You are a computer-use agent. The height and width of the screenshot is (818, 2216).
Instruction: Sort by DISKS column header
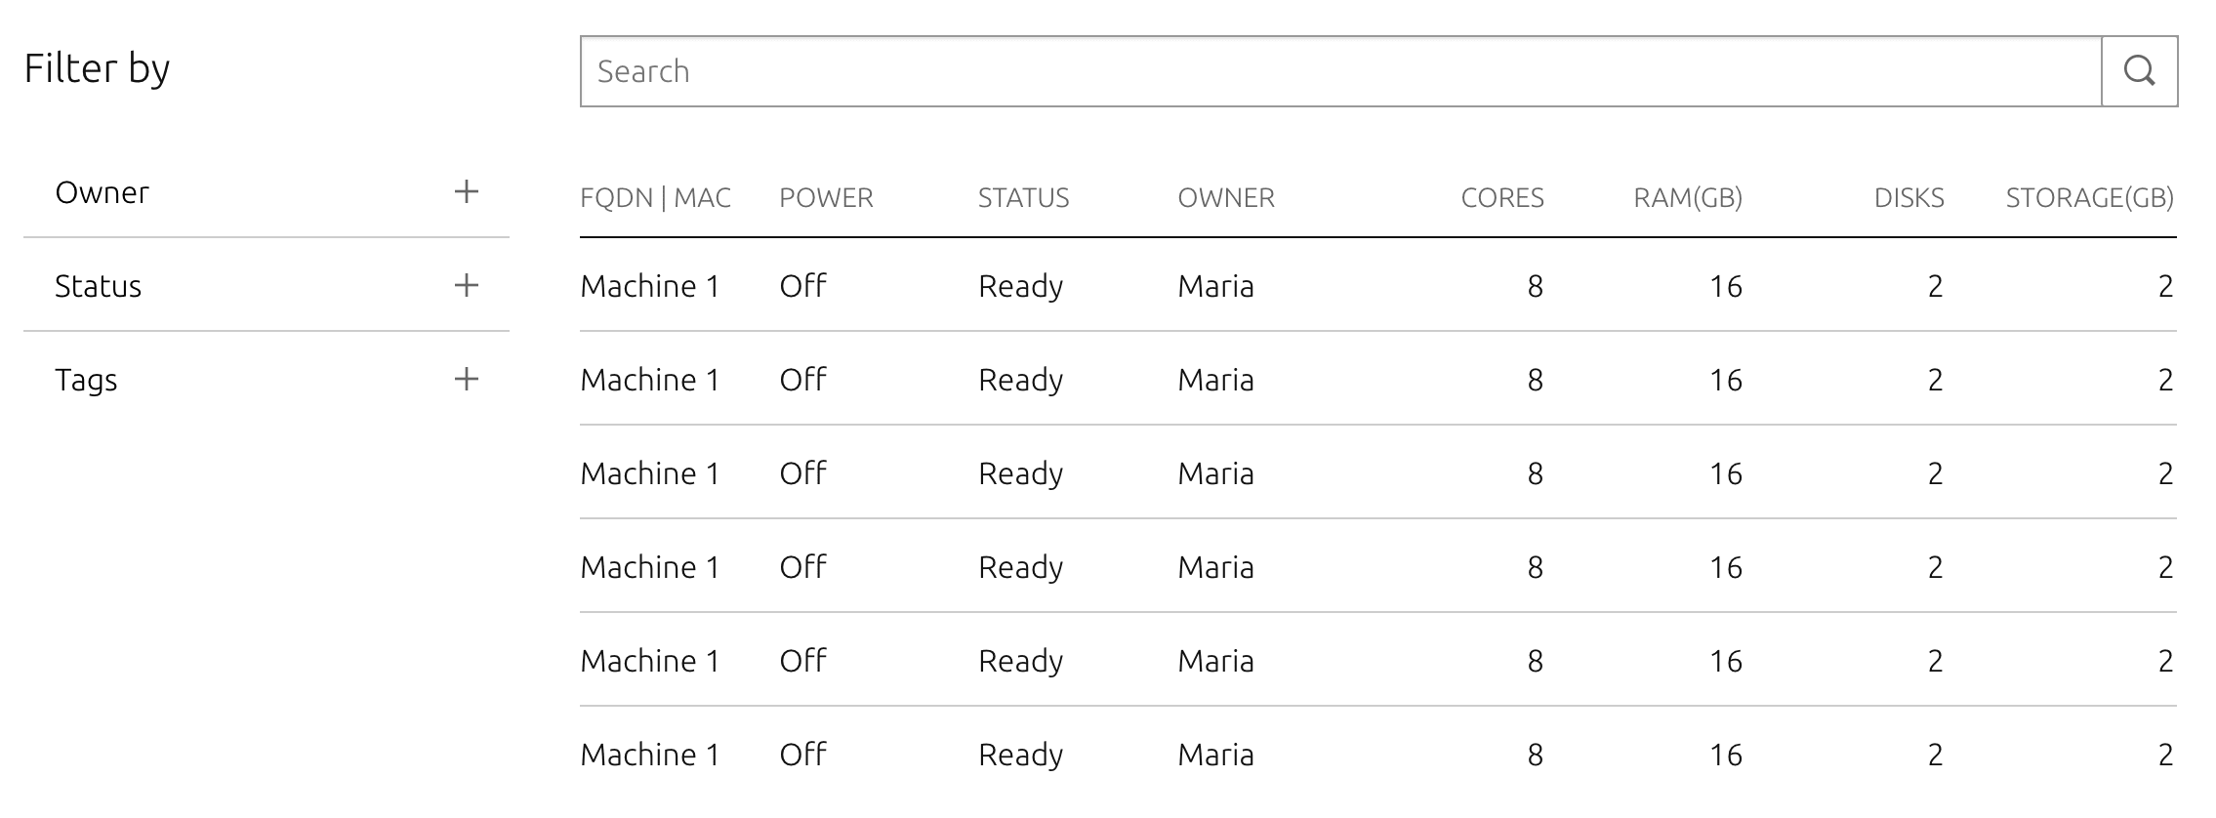pyautogui.click(x=1909, y=198)
